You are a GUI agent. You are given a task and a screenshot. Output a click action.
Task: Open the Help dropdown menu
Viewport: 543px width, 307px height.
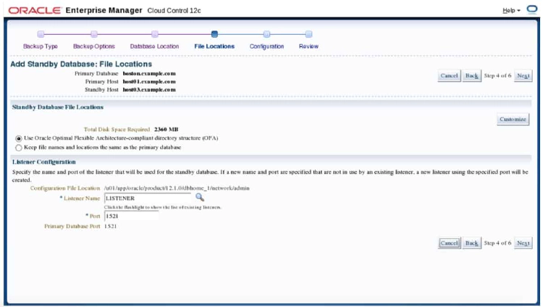[511, 10]
